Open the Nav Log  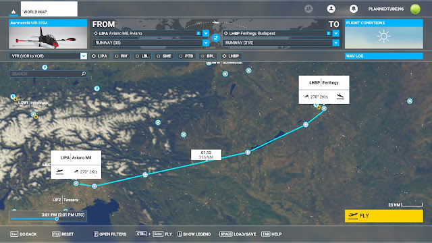(384, 56)
